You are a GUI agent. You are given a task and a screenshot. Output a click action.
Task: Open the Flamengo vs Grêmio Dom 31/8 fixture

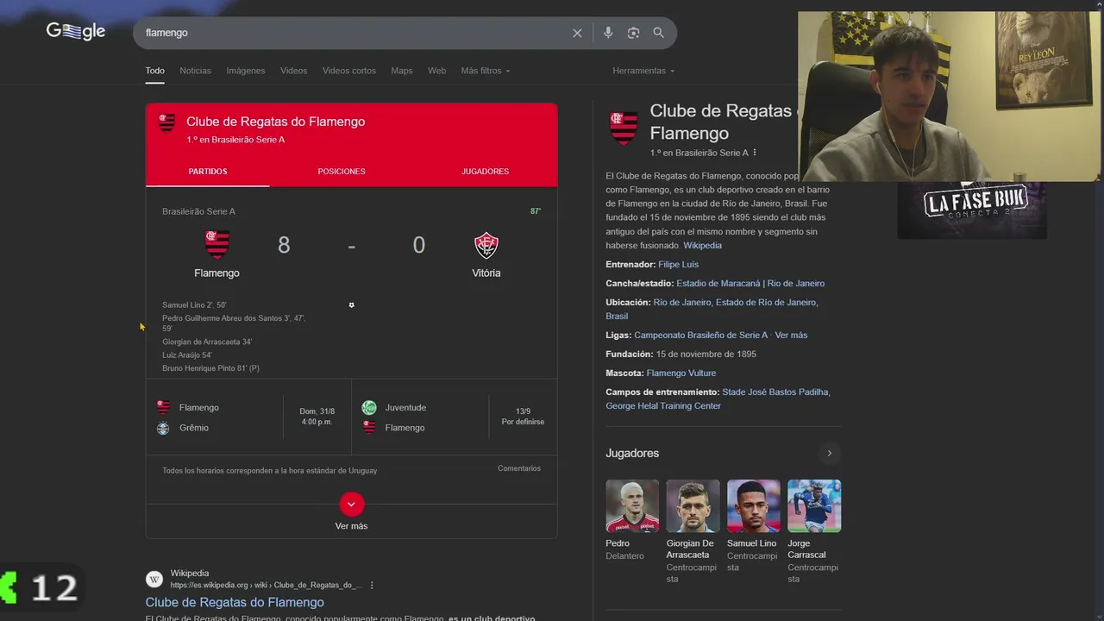[x=248, y=418]
